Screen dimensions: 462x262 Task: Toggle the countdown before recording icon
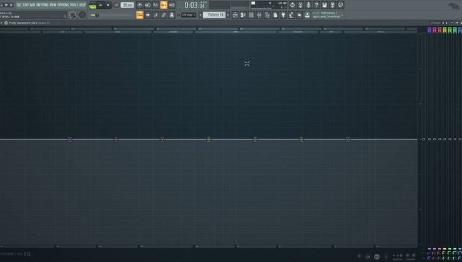tap(155, 5)
